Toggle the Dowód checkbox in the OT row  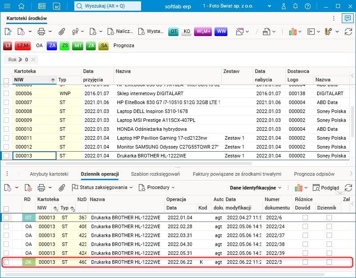pos(305,218)
